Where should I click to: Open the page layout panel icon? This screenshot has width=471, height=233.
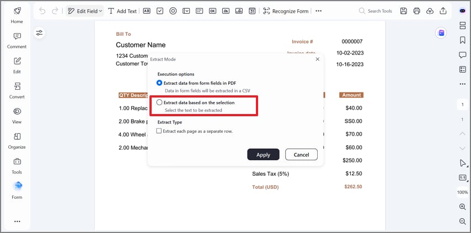pyautogui.click(x=463, y=26)
